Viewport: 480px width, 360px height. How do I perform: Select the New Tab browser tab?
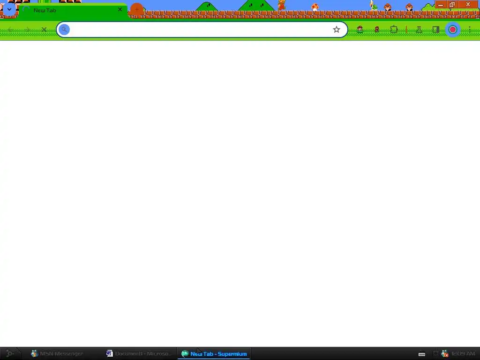tap(73, 10)
